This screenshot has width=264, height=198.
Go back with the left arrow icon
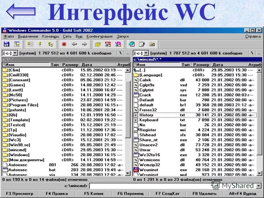pyautogui.click(x=74, y=44)
